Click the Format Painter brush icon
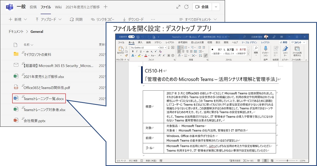The width and height of the screenshot is (317, 166). [x=127, y=55]
